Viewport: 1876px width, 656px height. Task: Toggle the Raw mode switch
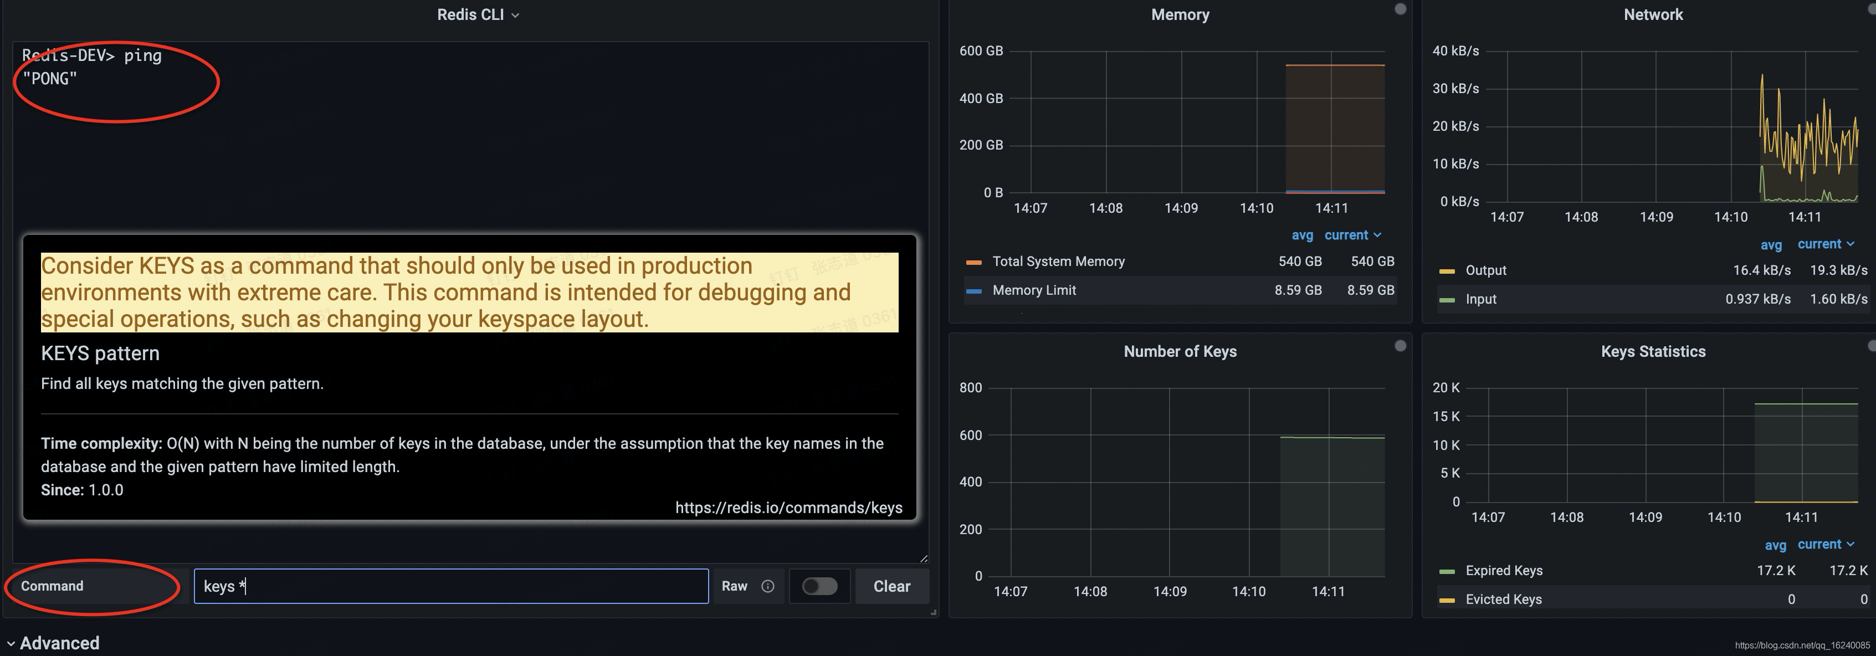click(x=819, y=586)
